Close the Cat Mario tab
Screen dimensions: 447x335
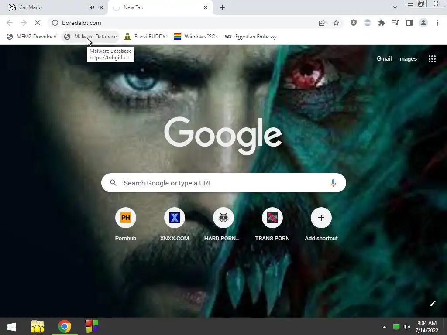pos(101,7)
